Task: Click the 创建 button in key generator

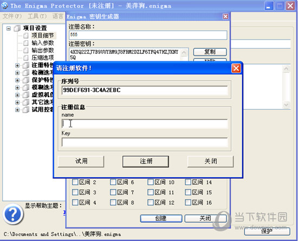Action: point(161,218)
